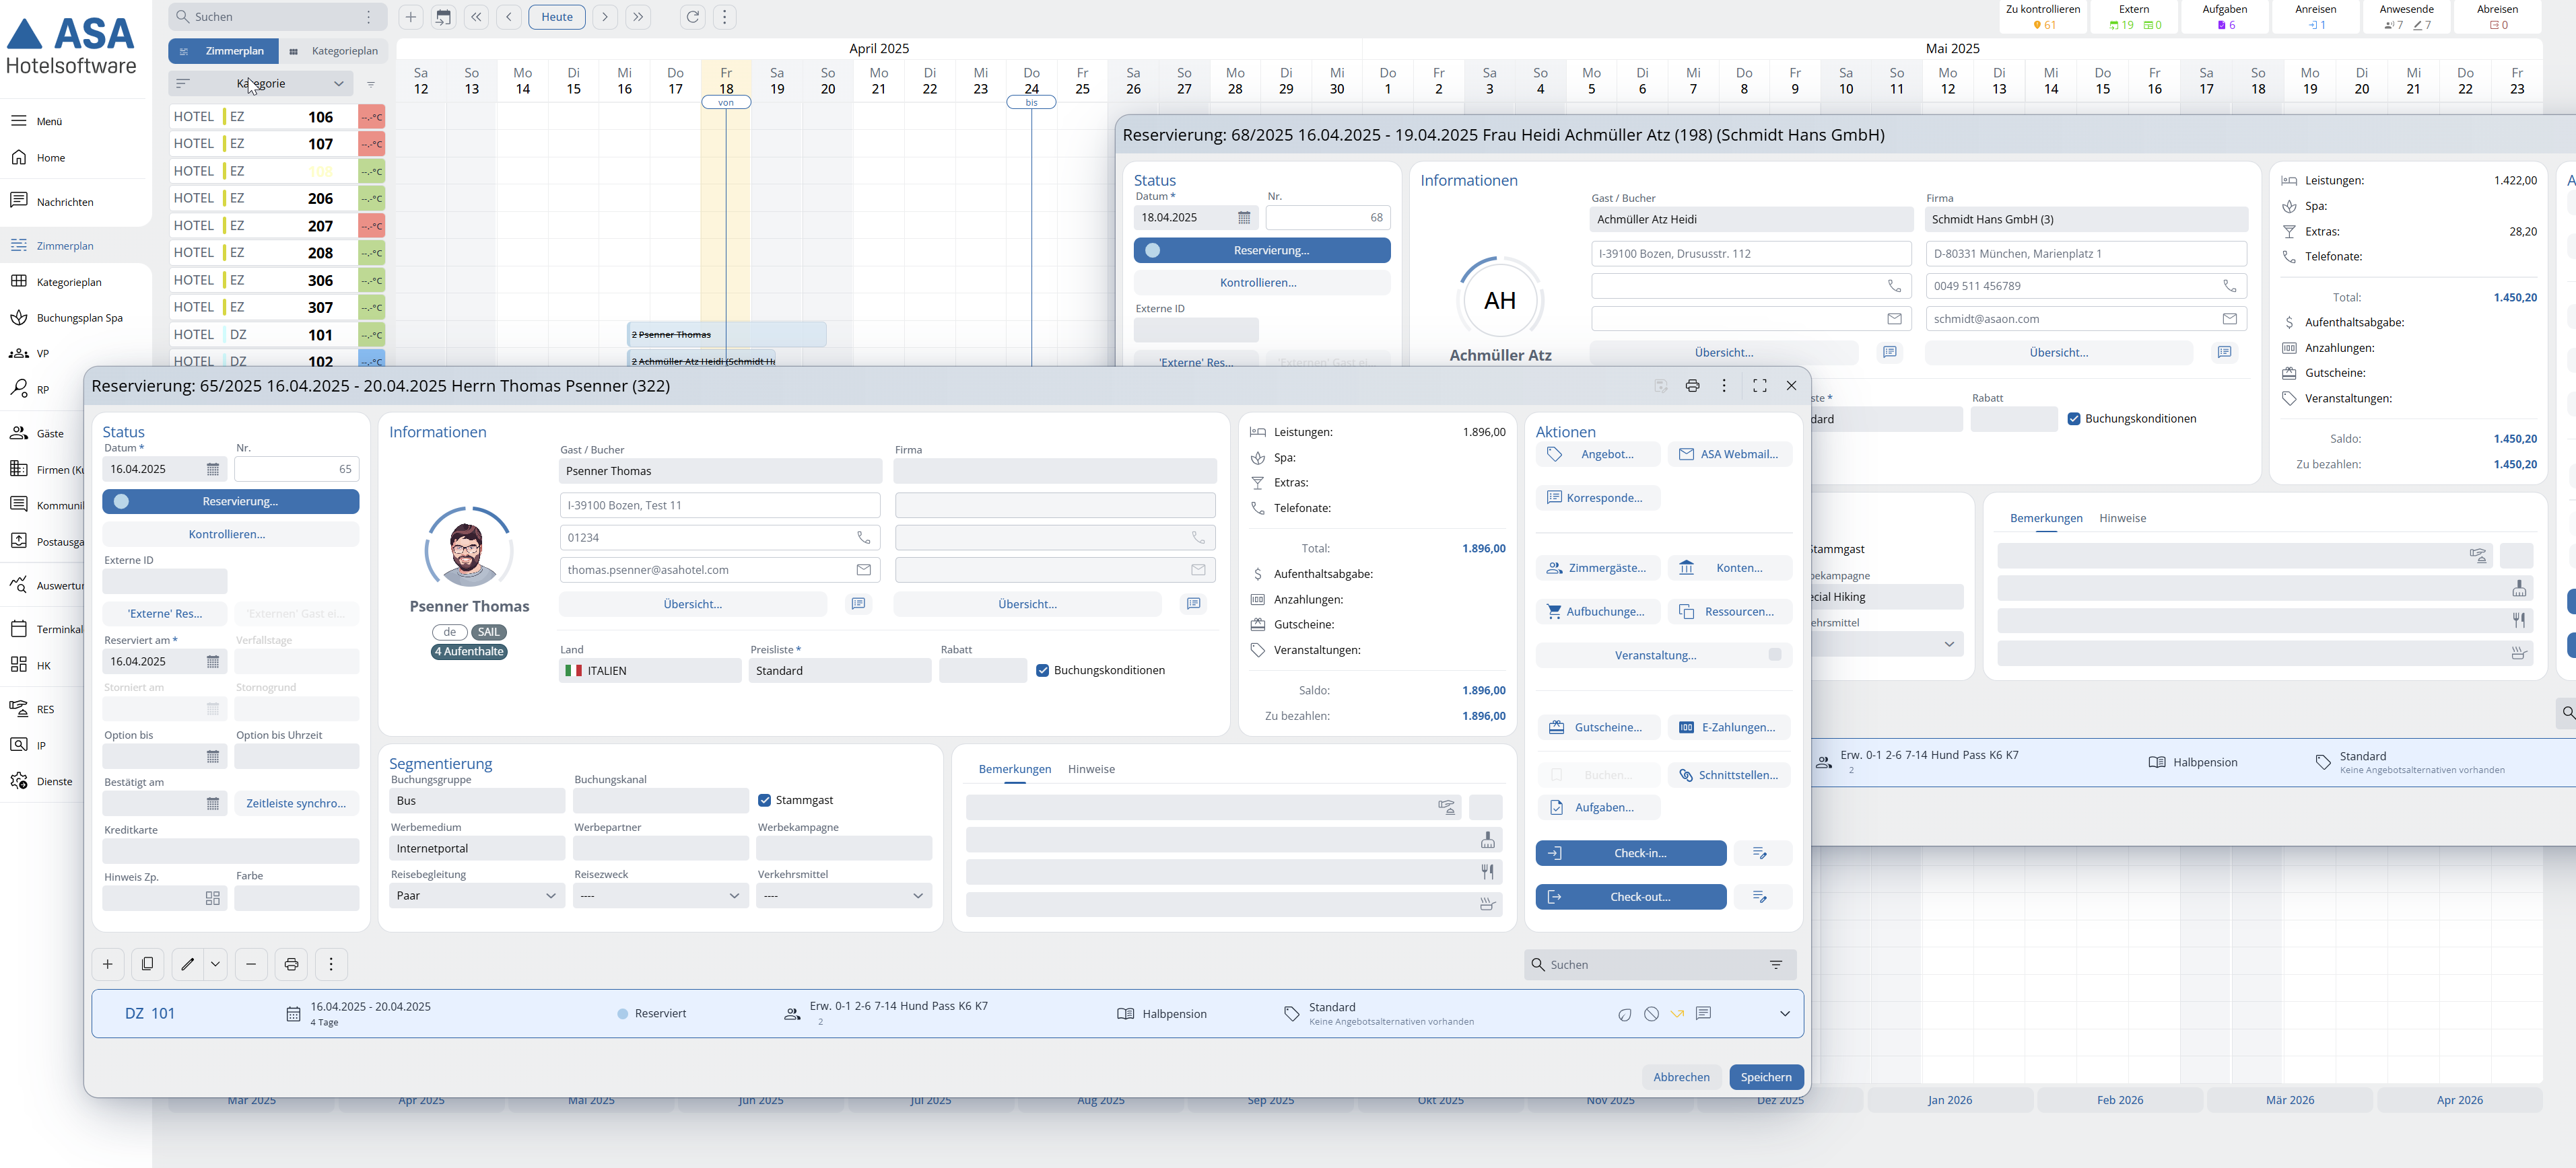Image resolution: width=2576 pixels, height=1168 pixels.
Task: Open dropdown arrow next to pencil icon
Action: (215, 964)
